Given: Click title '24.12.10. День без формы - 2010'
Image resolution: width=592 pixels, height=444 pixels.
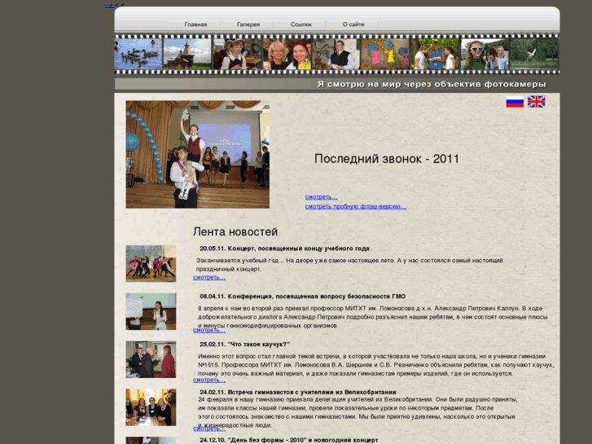Looking at the screenshot, I should tap(288, 440).
